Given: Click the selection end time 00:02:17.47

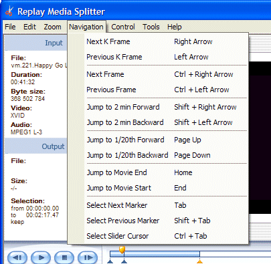Looking at the screenshot, I should click(x=42, y=215).
